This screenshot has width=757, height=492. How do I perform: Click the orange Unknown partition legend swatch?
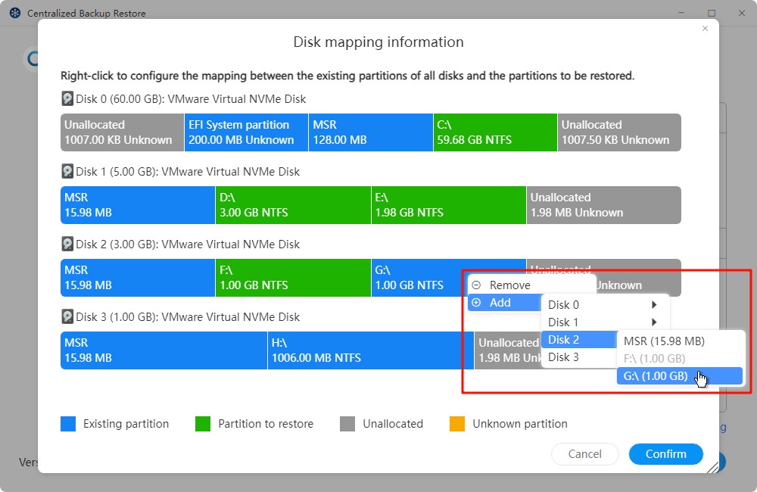458,424
